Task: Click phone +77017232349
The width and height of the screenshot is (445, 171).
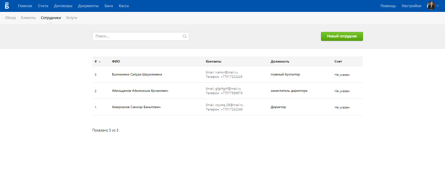Action: [x=232, y=109]
